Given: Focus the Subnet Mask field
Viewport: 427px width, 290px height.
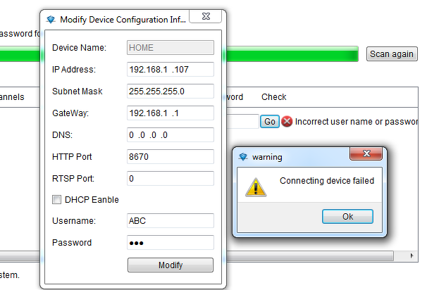Looking at the screenshot, I should coord(170,92).
